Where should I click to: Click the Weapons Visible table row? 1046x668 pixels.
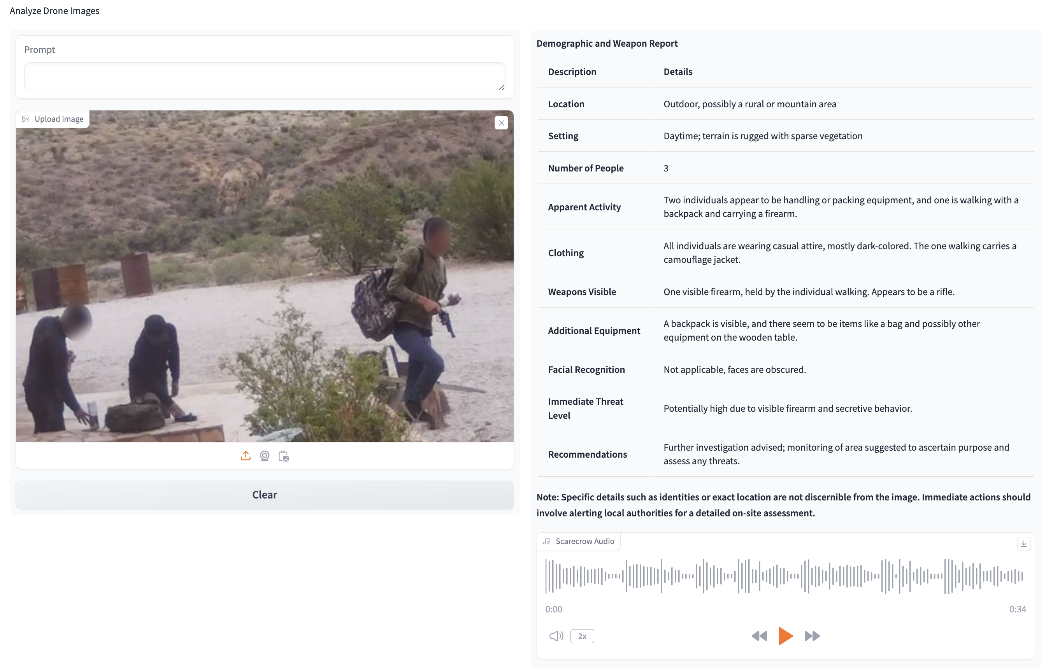point(785,292)
